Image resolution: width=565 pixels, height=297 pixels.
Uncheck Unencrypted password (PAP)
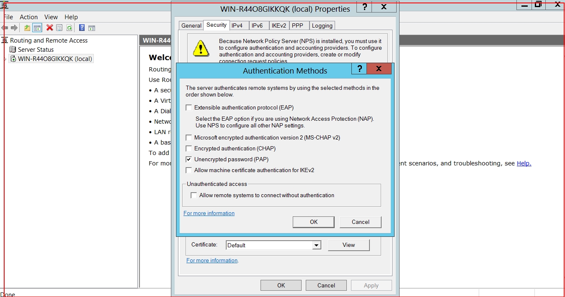point(189,160)
